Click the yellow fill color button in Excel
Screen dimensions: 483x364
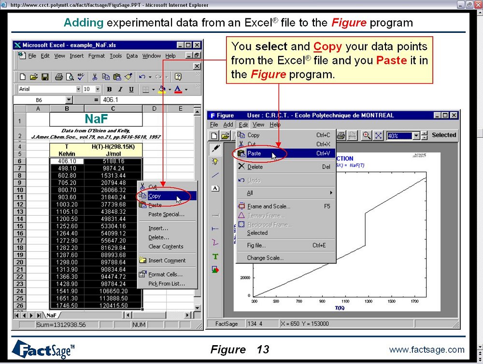coord(162,89)
